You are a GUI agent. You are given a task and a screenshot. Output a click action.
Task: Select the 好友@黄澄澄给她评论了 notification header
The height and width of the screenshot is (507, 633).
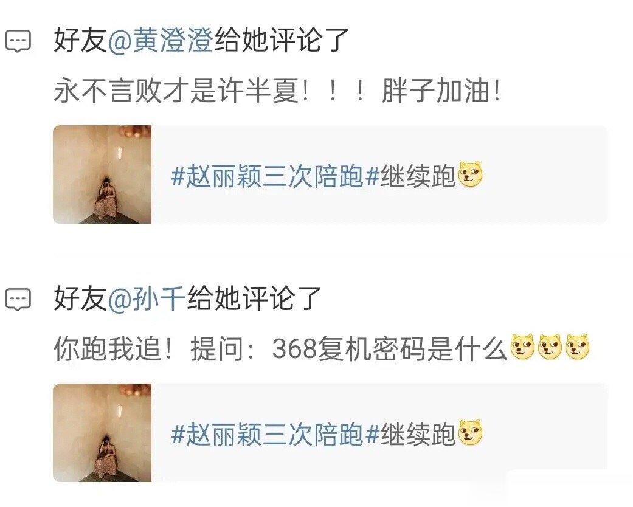(x=201, y=40)
